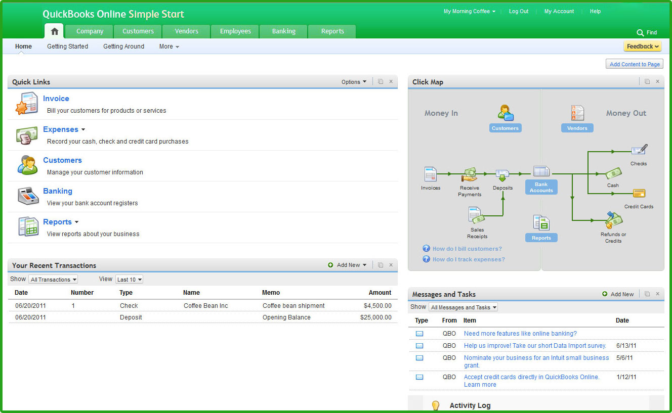The height and width of the screenshot is (413, 672).
Task: Open Sales Receipts icon in Click Map
Action: pyautogui.click(x=476, y=215)
